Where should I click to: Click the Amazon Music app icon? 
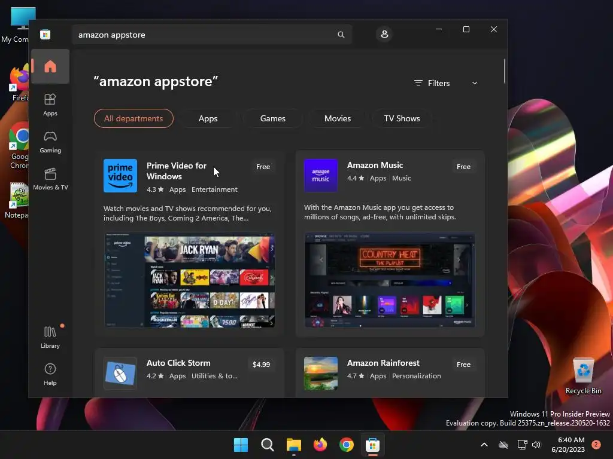pos(321,176)
